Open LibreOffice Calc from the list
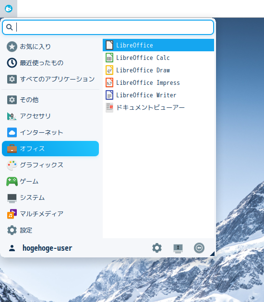Viewport: 264px width, 302px height. (158, 58)
